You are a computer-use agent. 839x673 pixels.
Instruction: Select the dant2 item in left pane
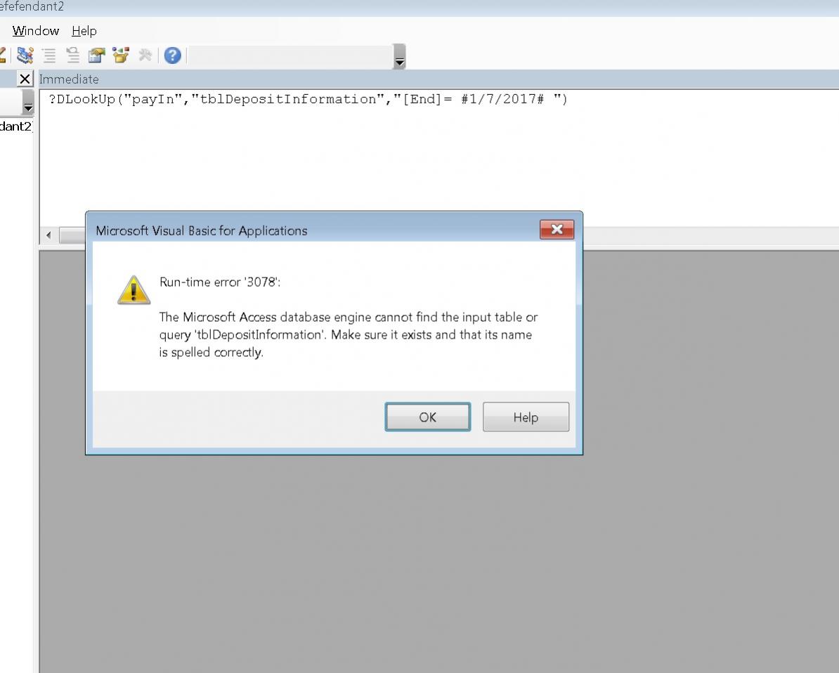tap(16, 126)
